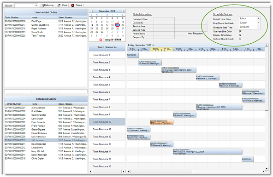Viewport: 273px width, 177px height.
Task: Select September 1 in the calendar
Action: [x=97, y=18]
